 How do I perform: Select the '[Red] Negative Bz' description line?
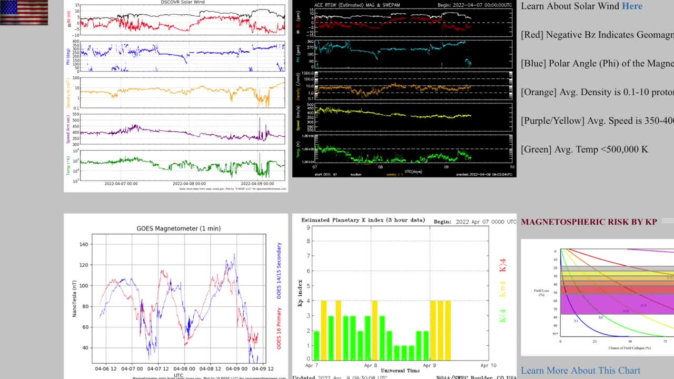(597, 35)
